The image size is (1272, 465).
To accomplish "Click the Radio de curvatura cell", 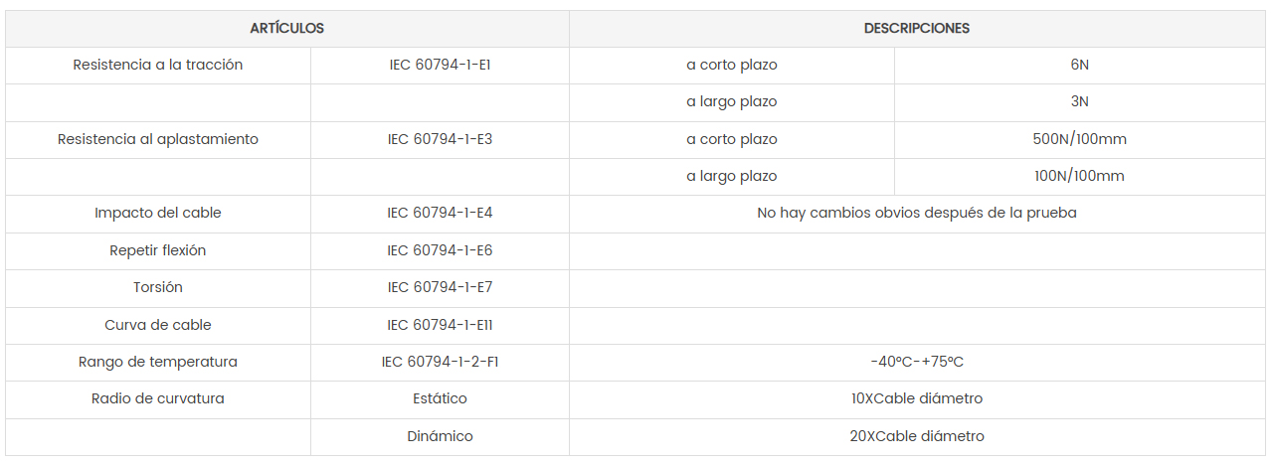I will pos(158,398).
